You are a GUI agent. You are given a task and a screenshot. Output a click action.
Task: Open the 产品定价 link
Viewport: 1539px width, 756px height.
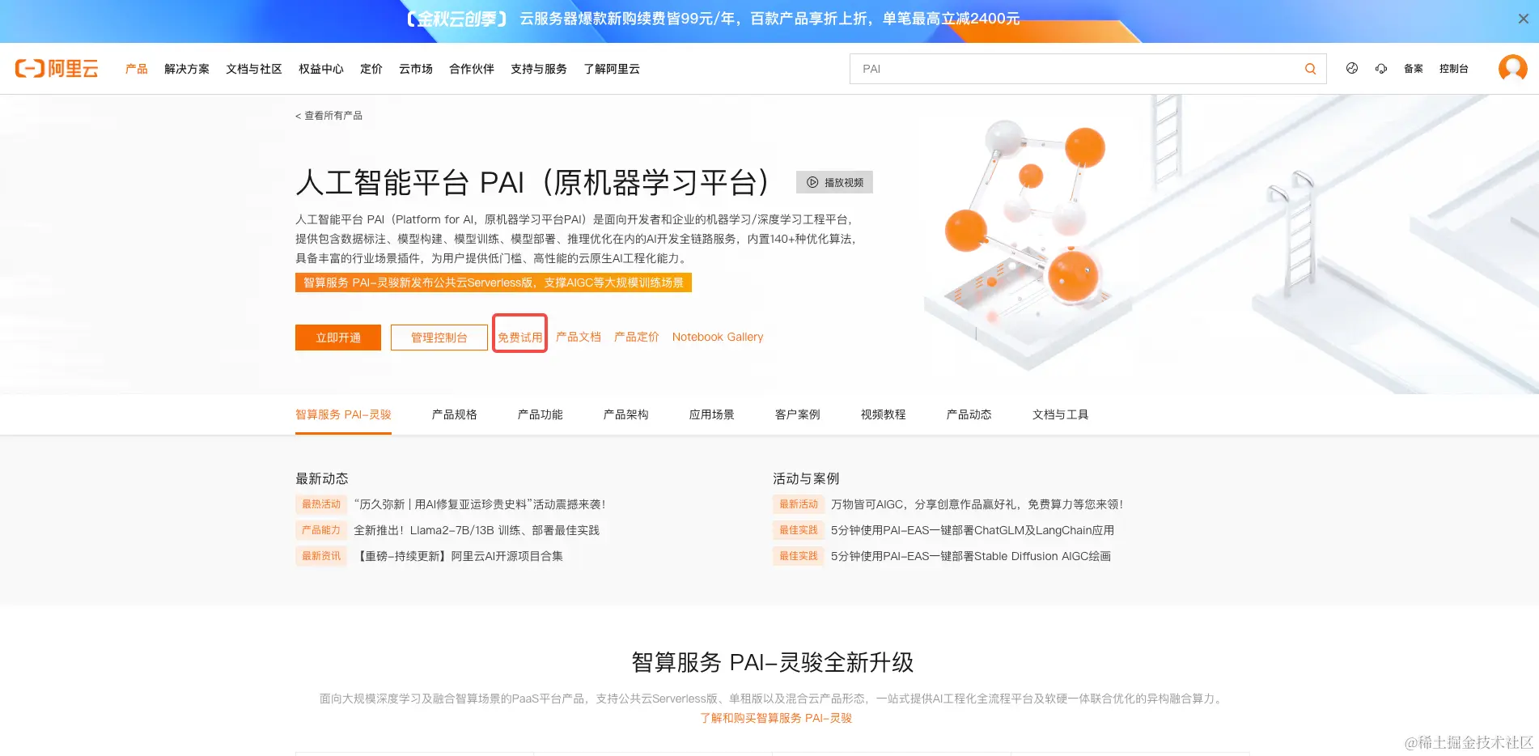637,337
